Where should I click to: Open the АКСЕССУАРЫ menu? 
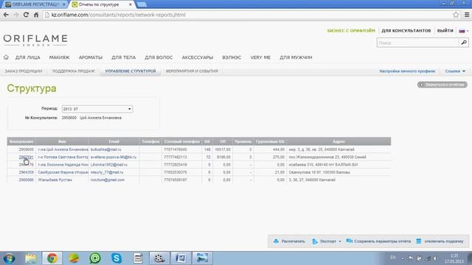pyautogui.click(x=198, y=57)
